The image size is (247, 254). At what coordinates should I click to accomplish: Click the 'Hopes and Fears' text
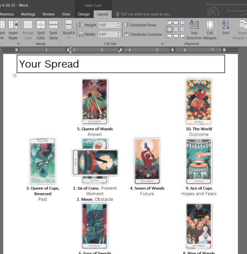[199, 194]
